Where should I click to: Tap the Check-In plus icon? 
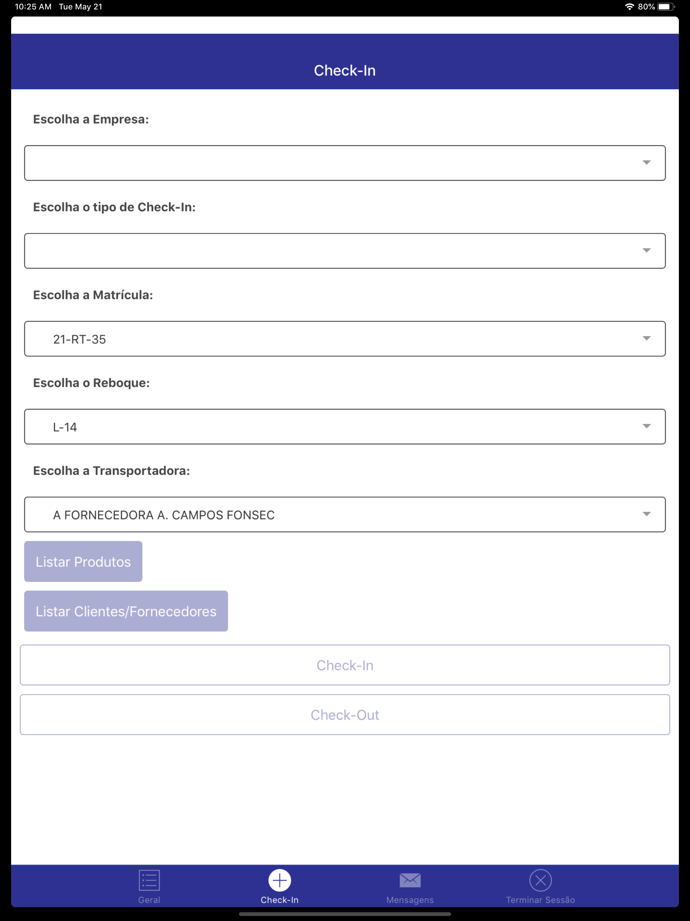(280, 880)
